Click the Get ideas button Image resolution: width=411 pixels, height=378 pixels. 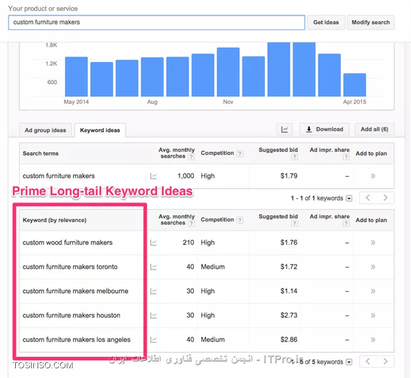tap(326, 22)
